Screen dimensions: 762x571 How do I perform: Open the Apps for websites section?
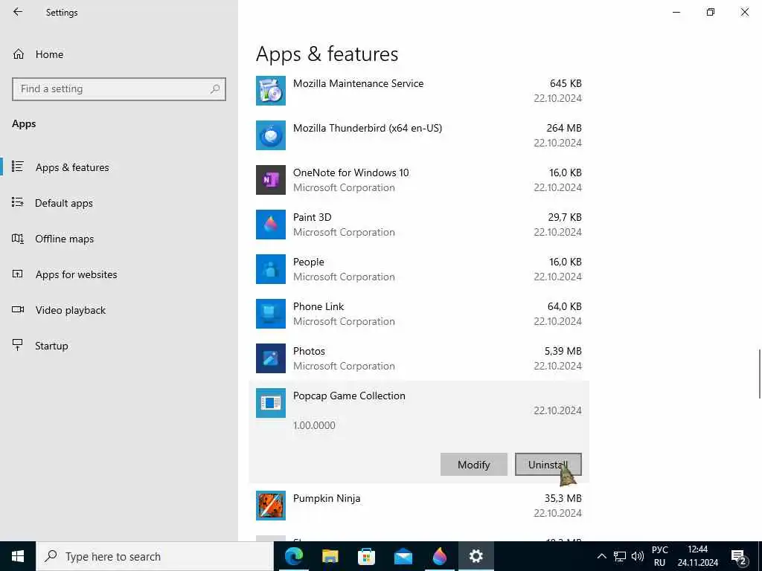pyautogui.click(x=77, y=274)
